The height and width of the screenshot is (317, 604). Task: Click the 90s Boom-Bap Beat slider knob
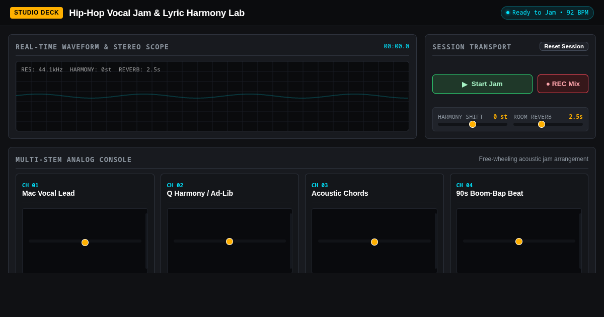pos(519,242)
